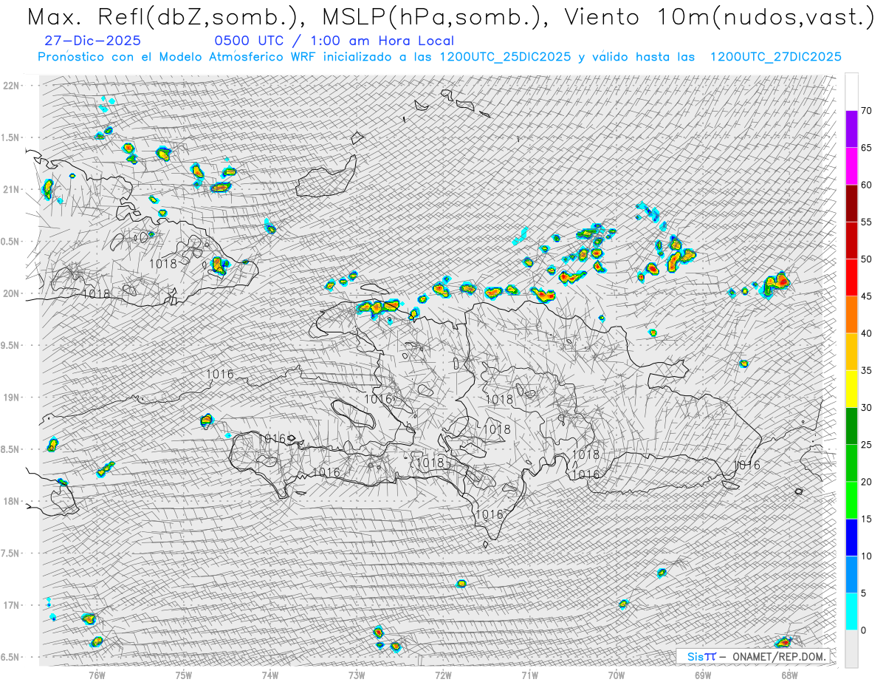Click the '74W' longitude label
Screen dimensions: 886x685
point(270,675)
